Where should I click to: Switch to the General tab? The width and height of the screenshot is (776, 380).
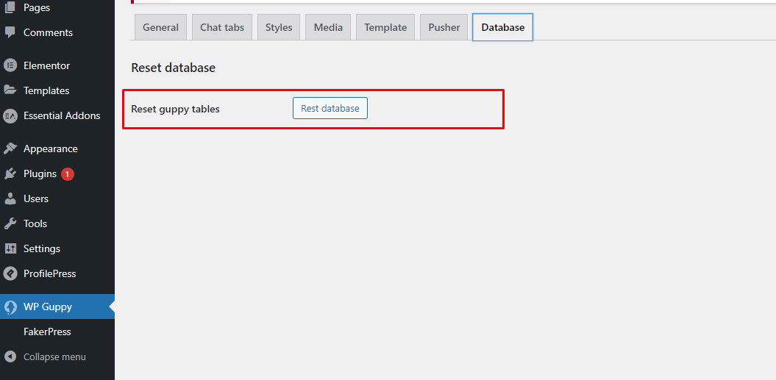(160, 27)
